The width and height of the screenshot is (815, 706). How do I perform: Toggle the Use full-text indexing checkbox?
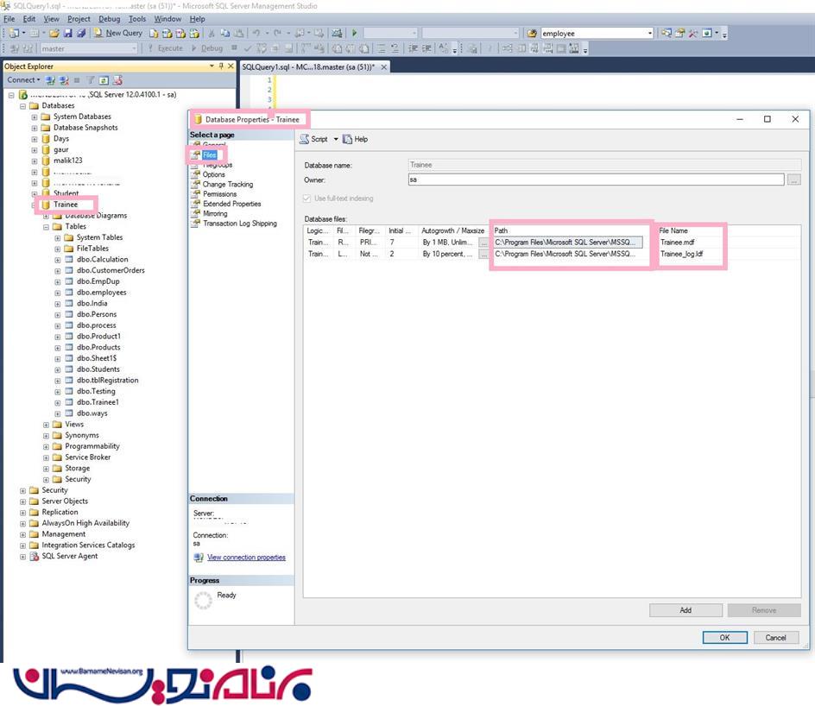(309, 199)
